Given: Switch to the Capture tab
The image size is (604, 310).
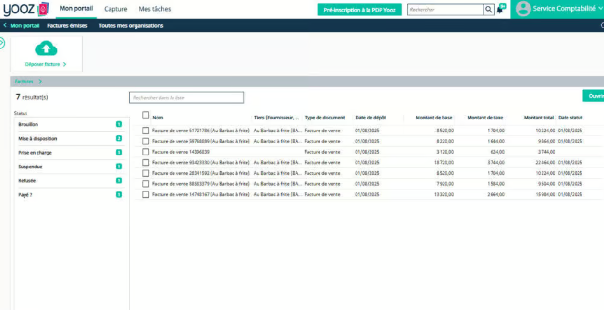Looking at the screenshot, I should [x=116, y=9].
